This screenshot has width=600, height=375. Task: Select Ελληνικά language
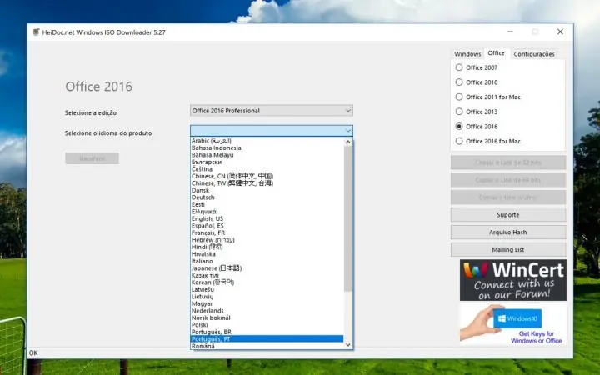[x=267, y=212]
